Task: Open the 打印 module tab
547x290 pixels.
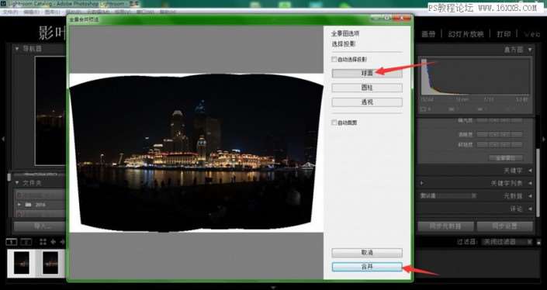Action: (x=504, y=34)
